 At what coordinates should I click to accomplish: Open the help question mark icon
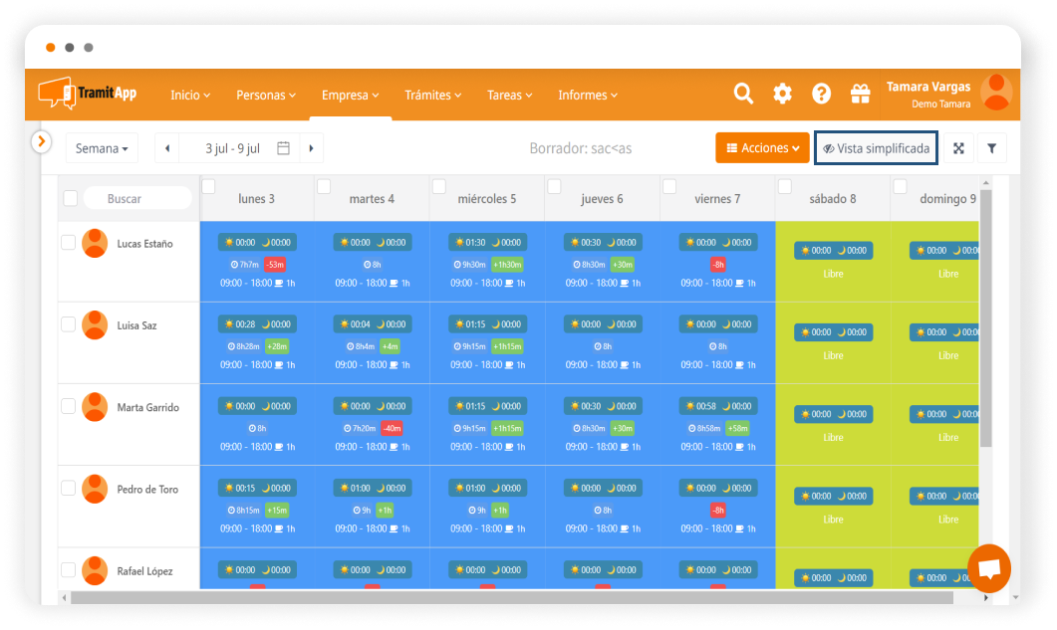(x=821, y=94)
